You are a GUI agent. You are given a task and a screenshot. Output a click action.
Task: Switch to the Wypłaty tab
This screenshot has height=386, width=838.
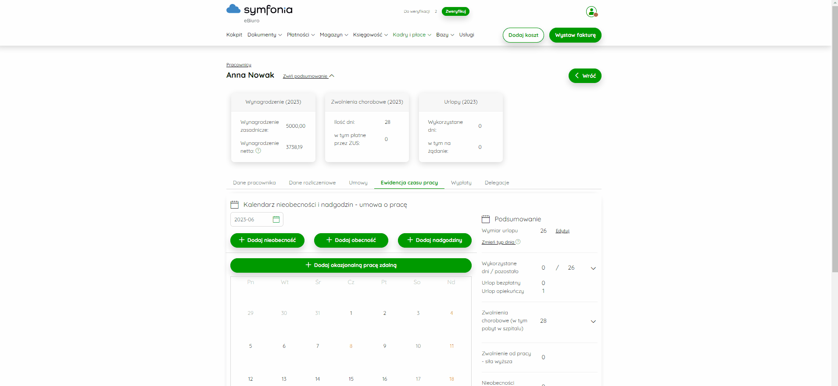pos(461,183)
